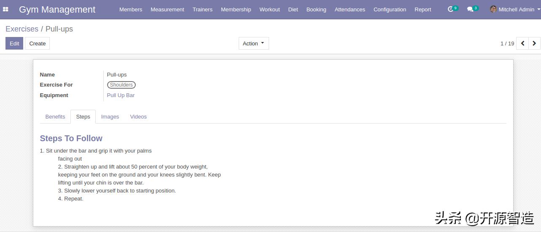541x232 pixels.
Task: Switch to the Benefits tab
Action: (x=55, y=117)
